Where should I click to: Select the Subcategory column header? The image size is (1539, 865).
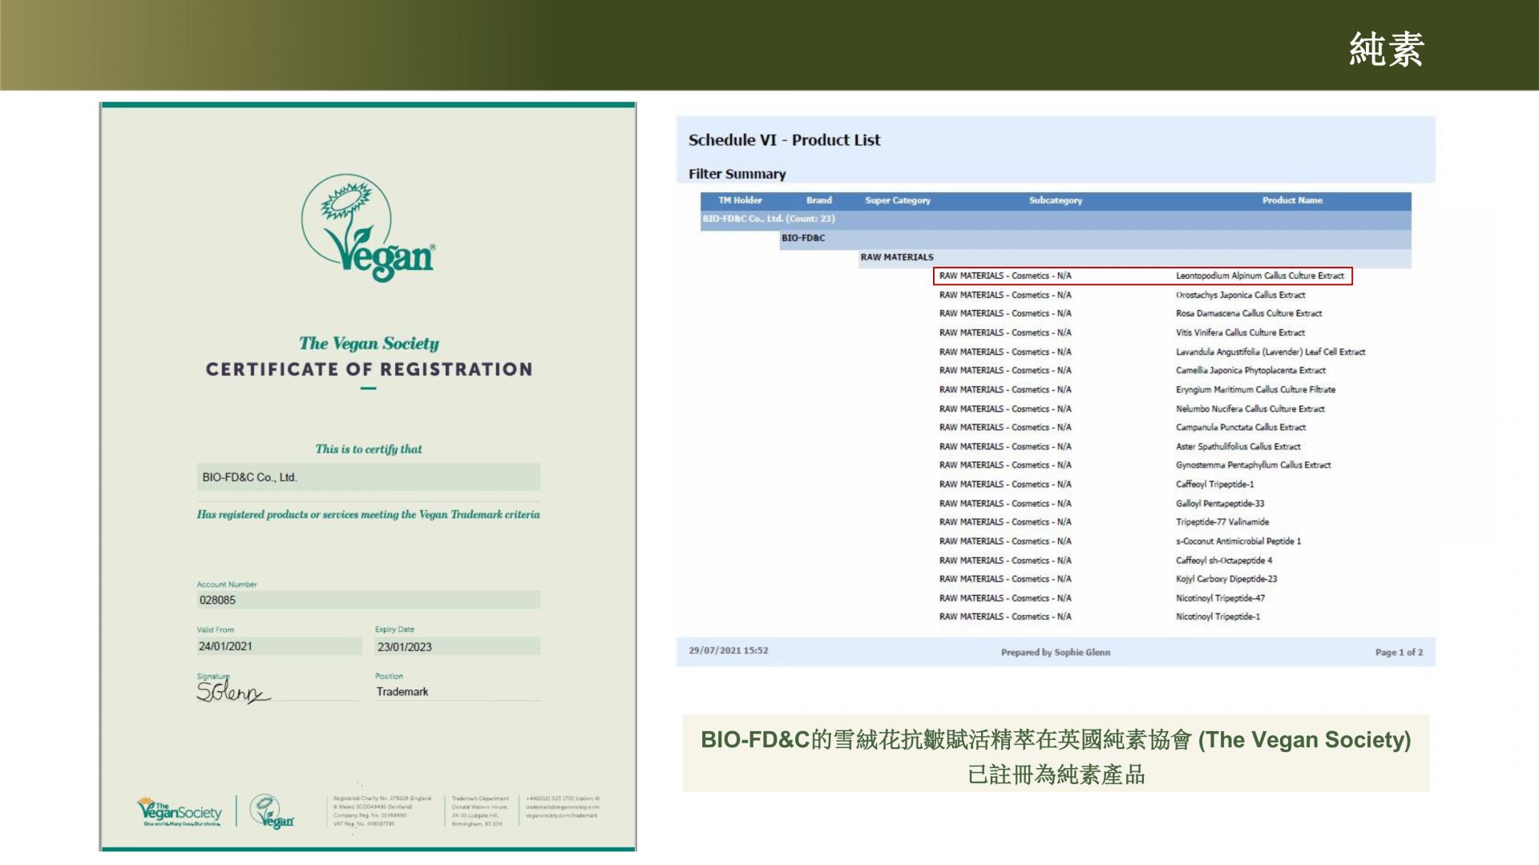pyautogui.click(x=1055, y=200)
